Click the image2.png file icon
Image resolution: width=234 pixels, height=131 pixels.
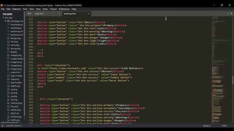(8, 55)
